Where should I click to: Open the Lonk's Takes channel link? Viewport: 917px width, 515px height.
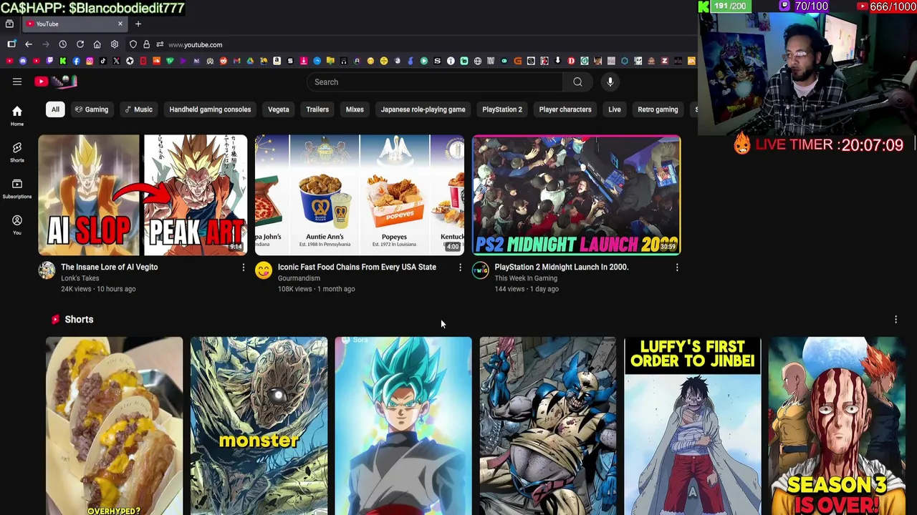[x=80, y=278]
